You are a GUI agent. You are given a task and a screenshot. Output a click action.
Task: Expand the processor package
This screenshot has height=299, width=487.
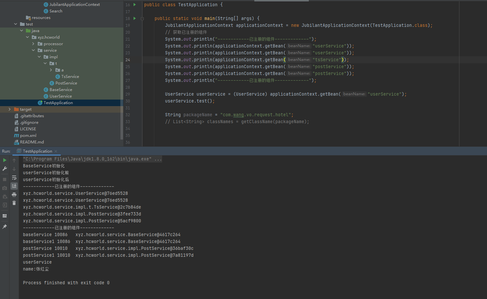(x=33, y=44)
